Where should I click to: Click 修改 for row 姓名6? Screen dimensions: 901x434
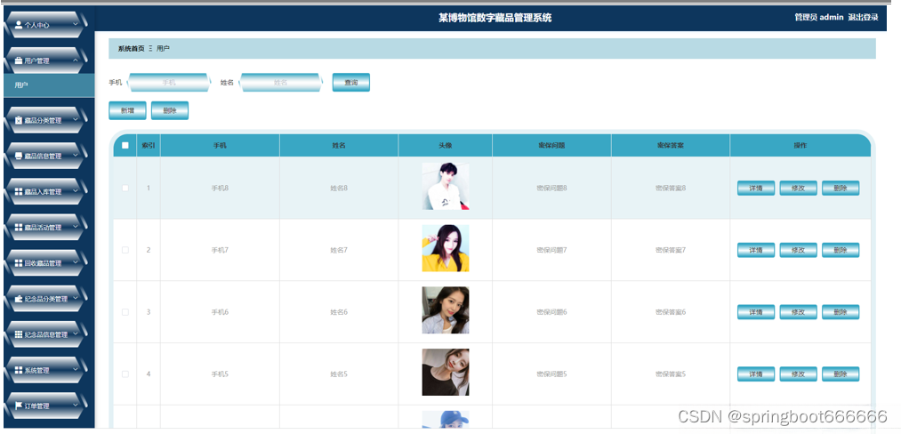pos(798,312)
